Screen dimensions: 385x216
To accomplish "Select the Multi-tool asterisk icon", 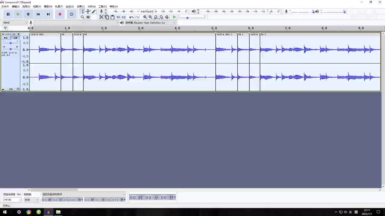I will click(x=88, y=17).
